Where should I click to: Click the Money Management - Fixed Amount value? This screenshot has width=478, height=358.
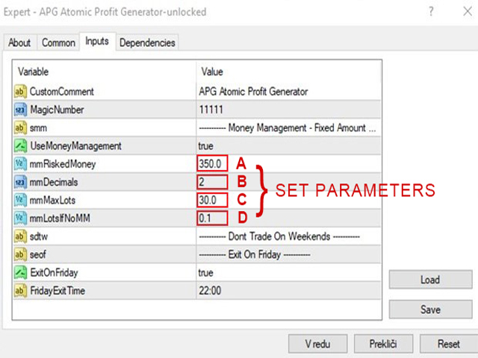coord(287,128)
